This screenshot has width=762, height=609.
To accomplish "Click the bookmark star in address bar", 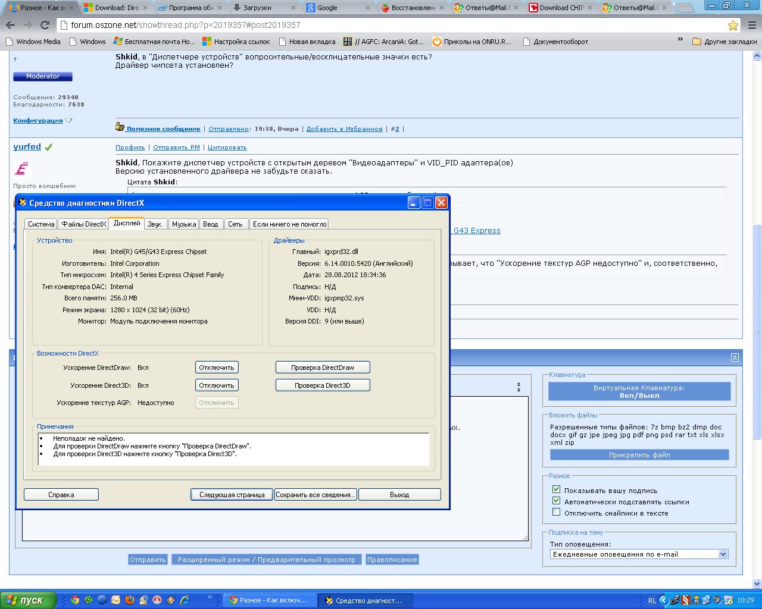I will (x=733, y=26).
